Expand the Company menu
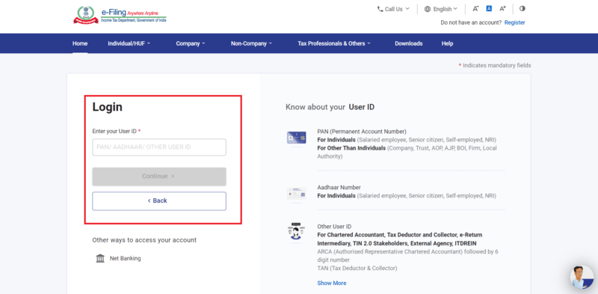The image size is (598, 294). 191,43
